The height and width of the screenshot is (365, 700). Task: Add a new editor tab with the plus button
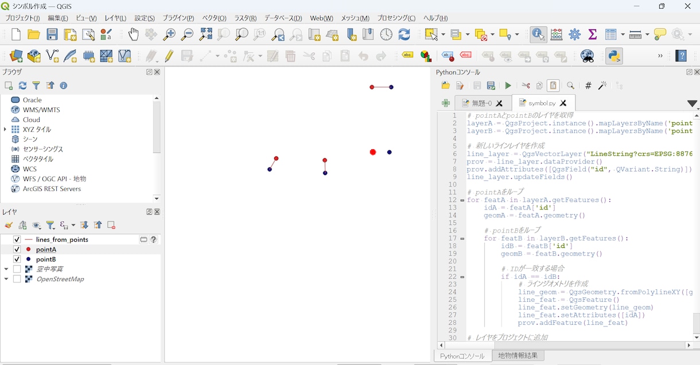coord(446,103)
